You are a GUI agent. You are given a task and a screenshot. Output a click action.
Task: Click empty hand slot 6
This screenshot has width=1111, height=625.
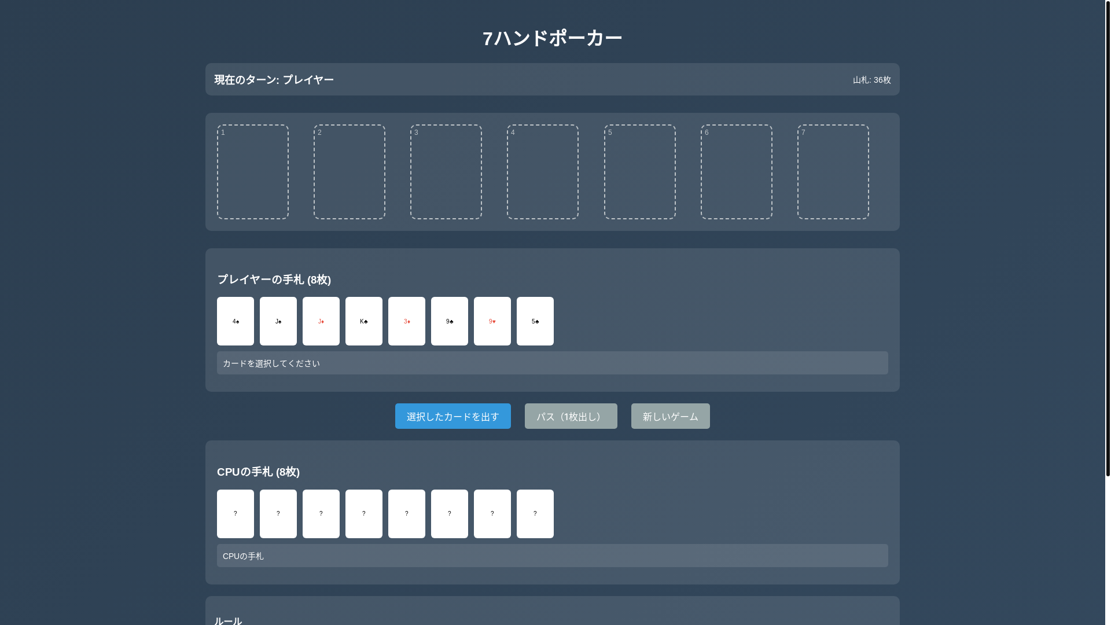[736, 172]
